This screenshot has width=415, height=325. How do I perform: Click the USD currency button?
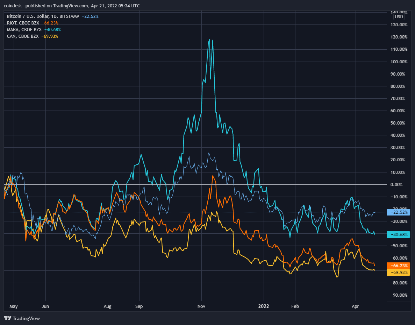point(399,17)
